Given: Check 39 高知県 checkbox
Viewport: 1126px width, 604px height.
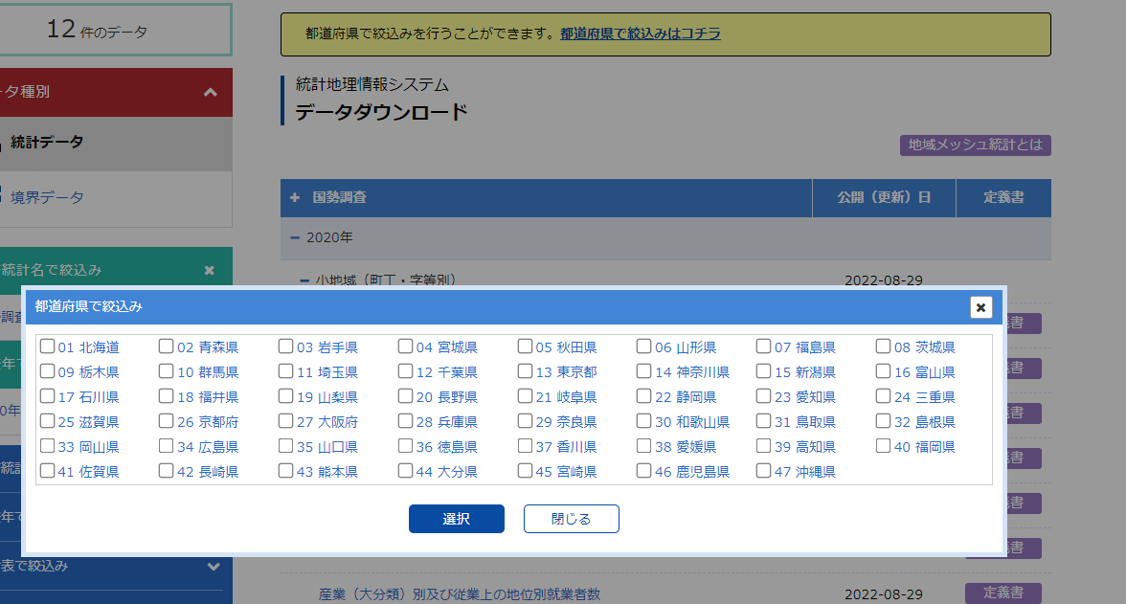Looking at the screenshot, I should coord(763,446).
